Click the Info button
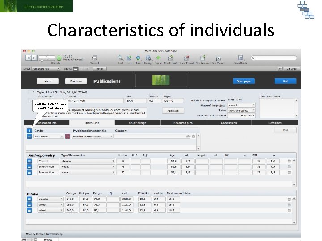Screen dimensions: 322x241 (285, 130)
